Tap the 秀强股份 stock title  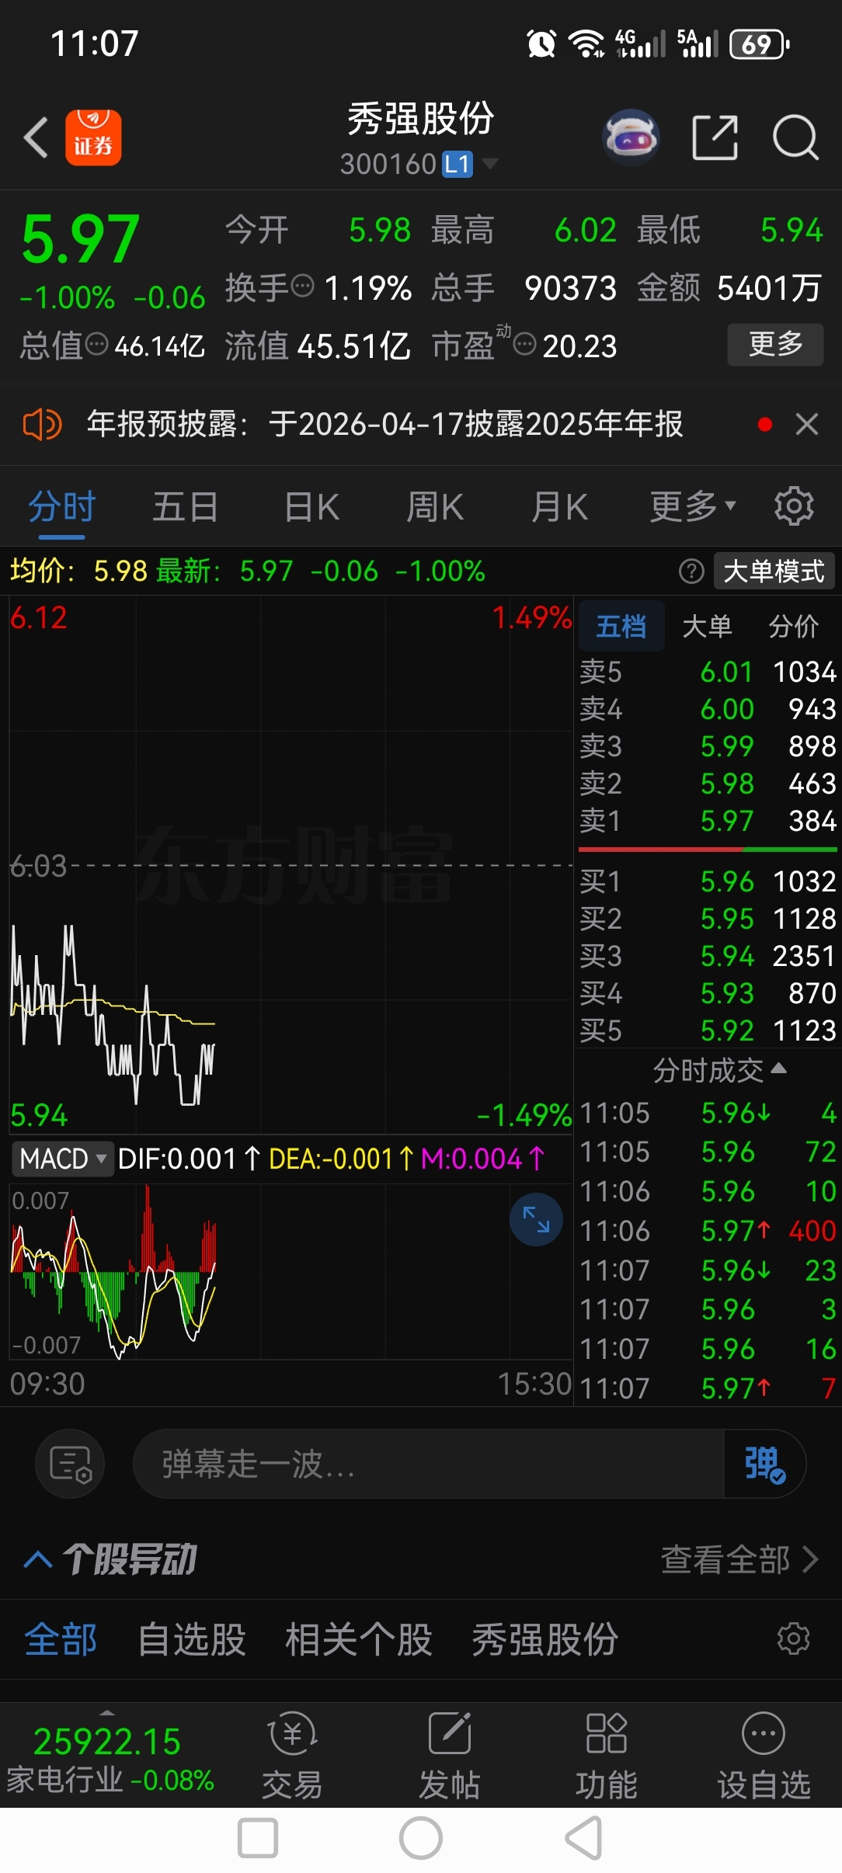point(420,119)
